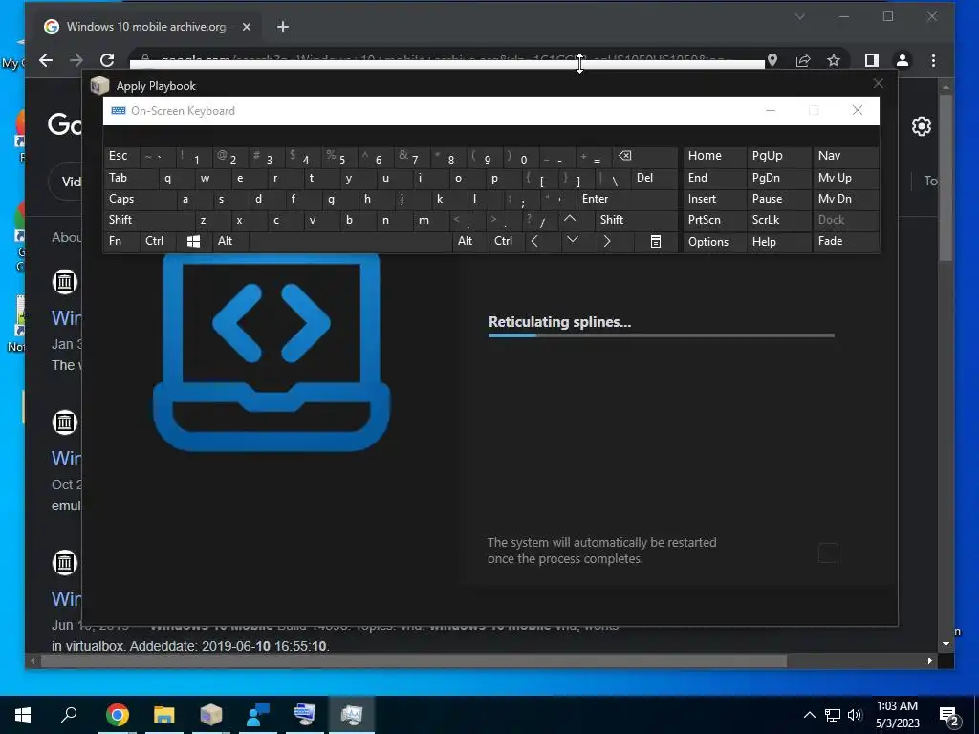Bookmark this page with the star icon
This screenshot has height=734, width=979.
click(x=834, y=60)
